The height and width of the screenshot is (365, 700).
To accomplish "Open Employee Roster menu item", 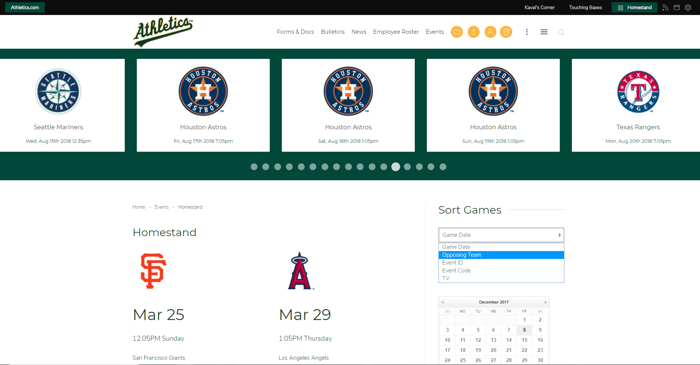I will click(396, 32).
